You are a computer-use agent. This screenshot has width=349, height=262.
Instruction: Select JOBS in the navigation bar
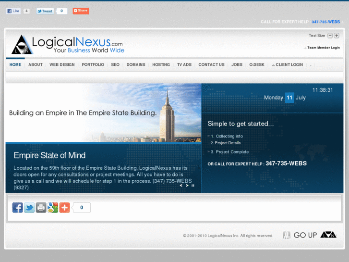tap(237, 65)
